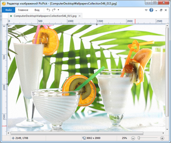Screen dimensions: 171x143
Task: Click the kiwi orange slice in the image
Action: [79, 90]
